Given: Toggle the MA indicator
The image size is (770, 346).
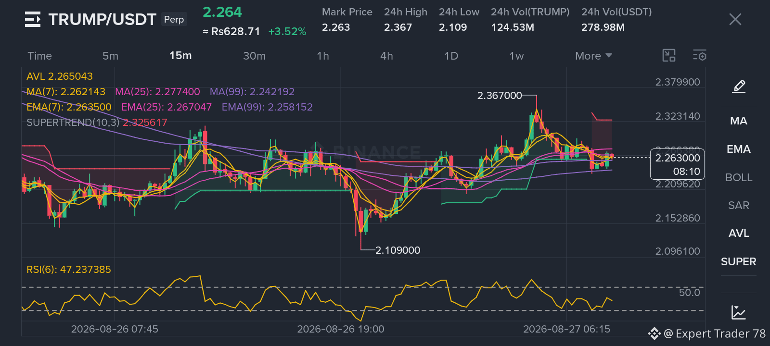Looking at the screenshot, I should [739, 121].
